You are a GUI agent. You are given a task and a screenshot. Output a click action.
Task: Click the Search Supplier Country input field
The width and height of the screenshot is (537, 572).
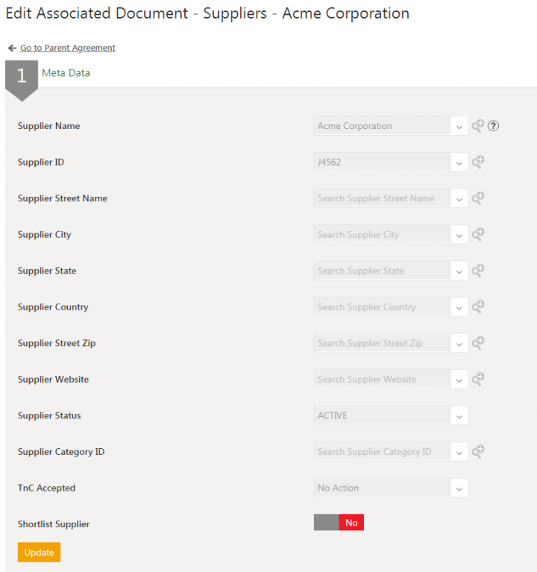(x=382, y=307)
